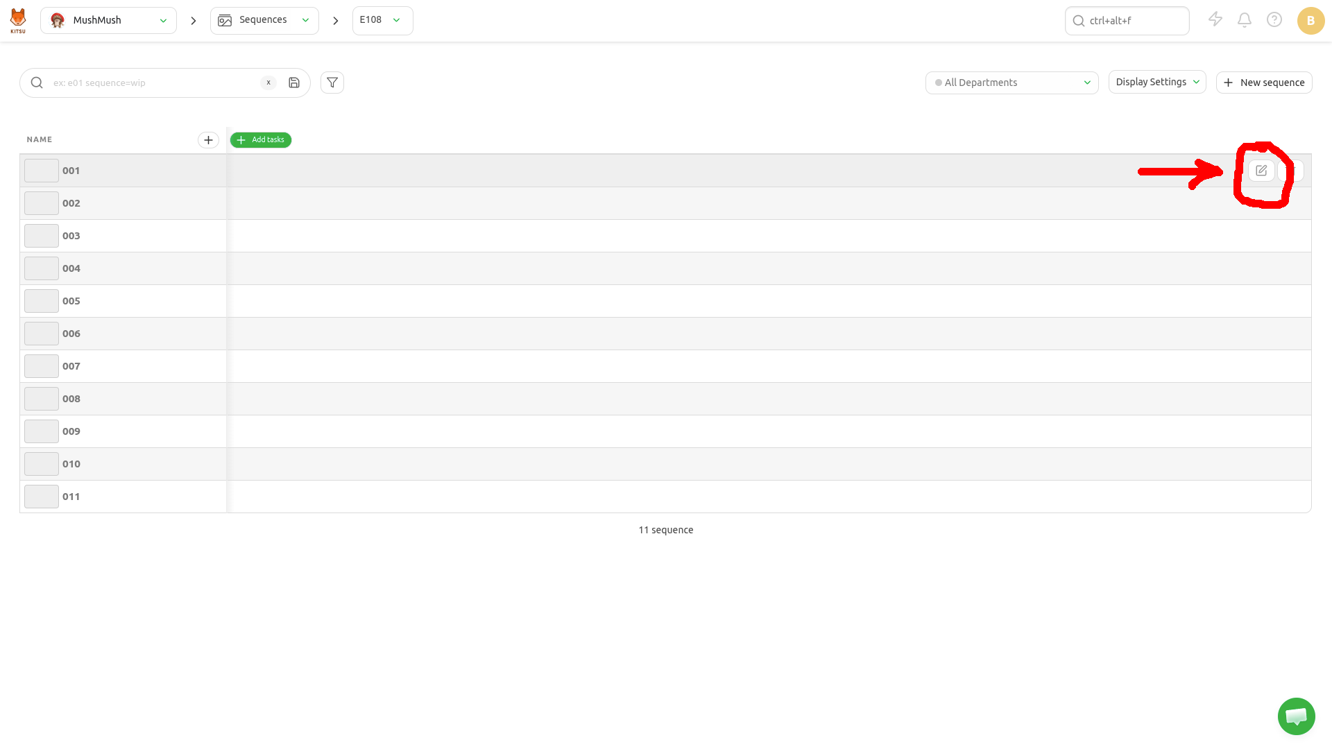The width and height of the screenshot is (1332, 749).
Task: Open the All Departments dropdown
Action: pyautogui.click(x=1011, y=83)
